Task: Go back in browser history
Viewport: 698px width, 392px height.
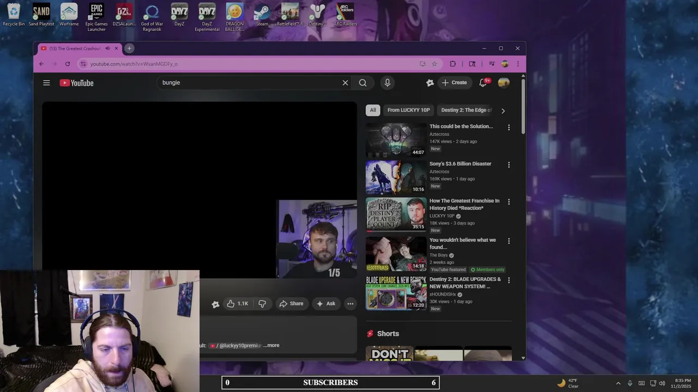Action: point(41,64)
